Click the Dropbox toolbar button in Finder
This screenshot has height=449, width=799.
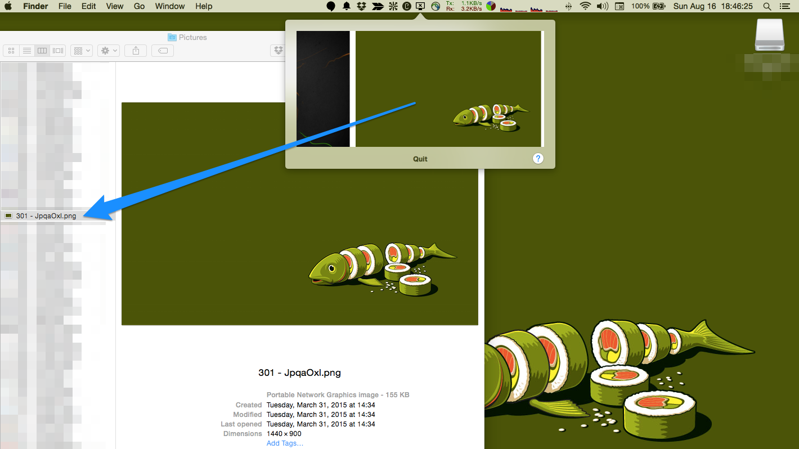click(278, 51)
